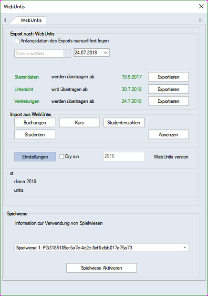Click Information zur Verwendung von Spielwiesen text
Screen dimensions: 208x296
tap(59, 223)
